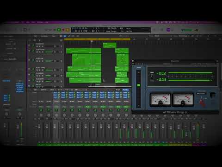
Task: Toggle the blue highlighted Show Automation button
Action: coord(65,36)
